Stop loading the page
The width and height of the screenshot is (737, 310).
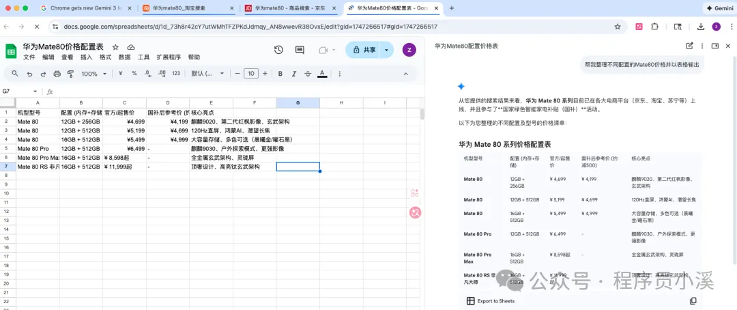[37, 27]
